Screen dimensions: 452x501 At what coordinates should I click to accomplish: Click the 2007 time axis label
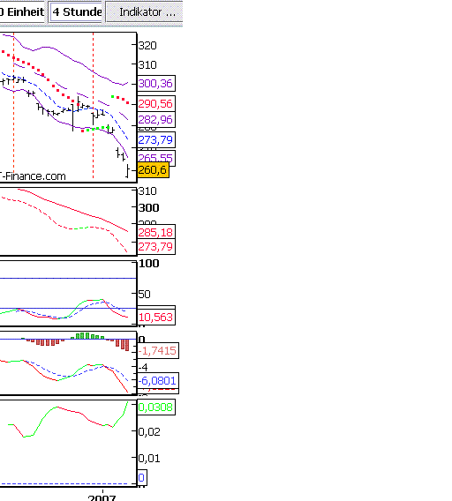[102, 497]
